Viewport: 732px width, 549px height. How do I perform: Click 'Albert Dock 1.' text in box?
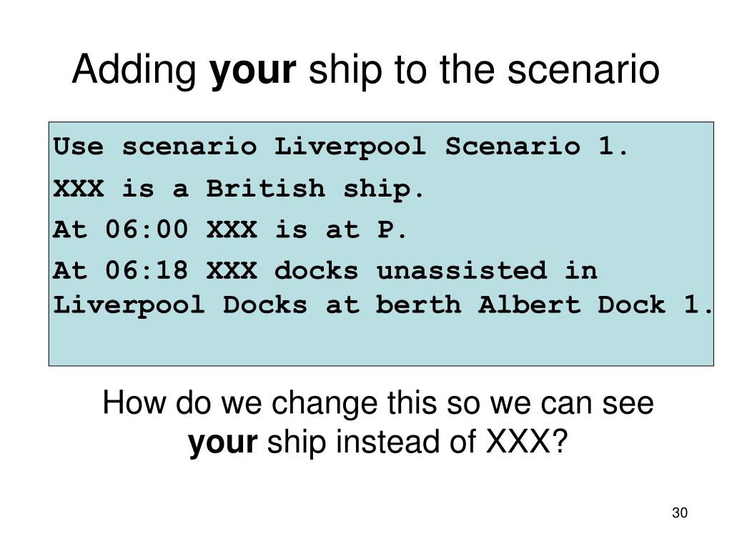595,305
